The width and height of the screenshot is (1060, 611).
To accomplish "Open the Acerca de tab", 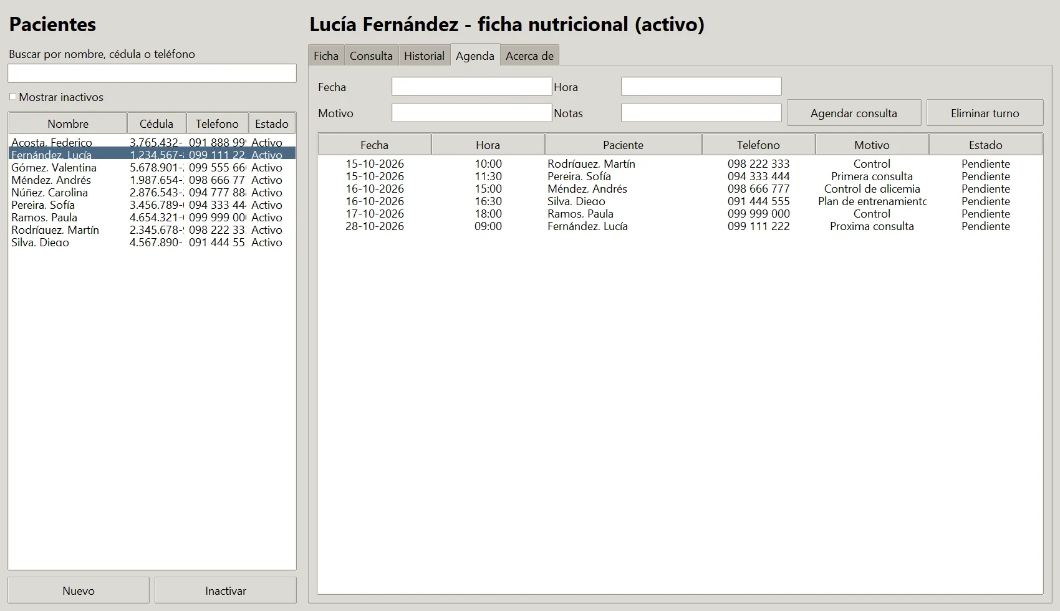I will (529, 55).
